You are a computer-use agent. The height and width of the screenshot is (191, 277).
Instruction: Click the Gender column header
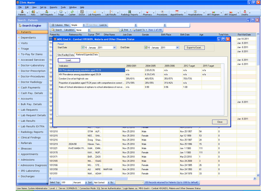point(150,35)
